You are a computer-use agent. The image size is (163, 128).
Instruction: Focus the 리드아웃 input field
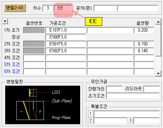pyautogui.click(x=152, y=89)
